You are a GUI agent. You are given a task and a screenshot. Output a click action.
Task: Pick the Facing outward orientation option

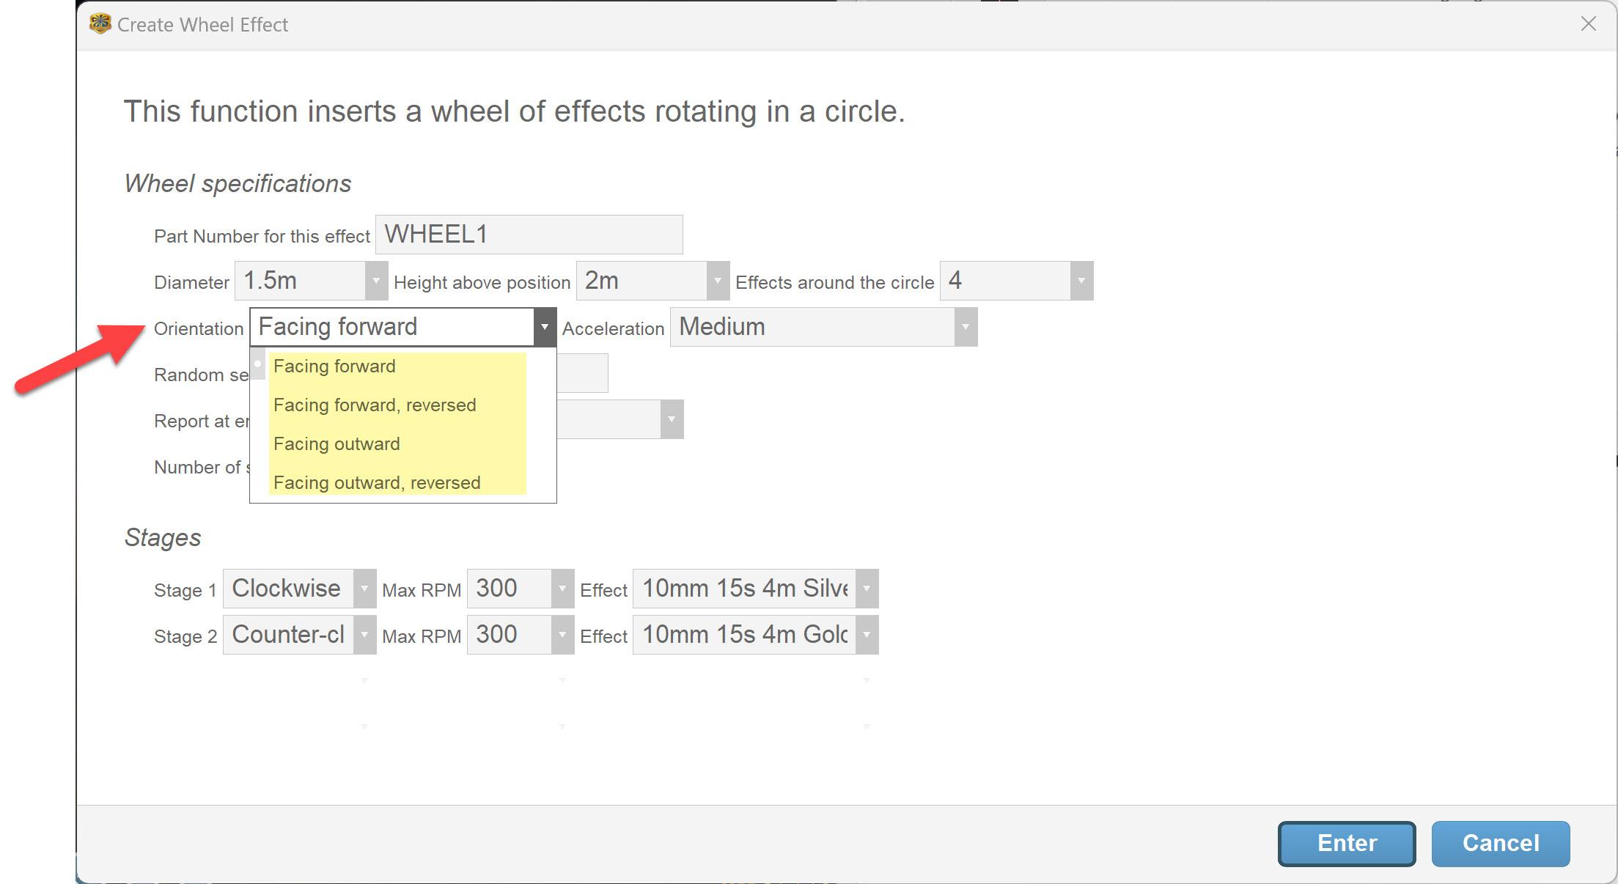click(x=337, y=444)
